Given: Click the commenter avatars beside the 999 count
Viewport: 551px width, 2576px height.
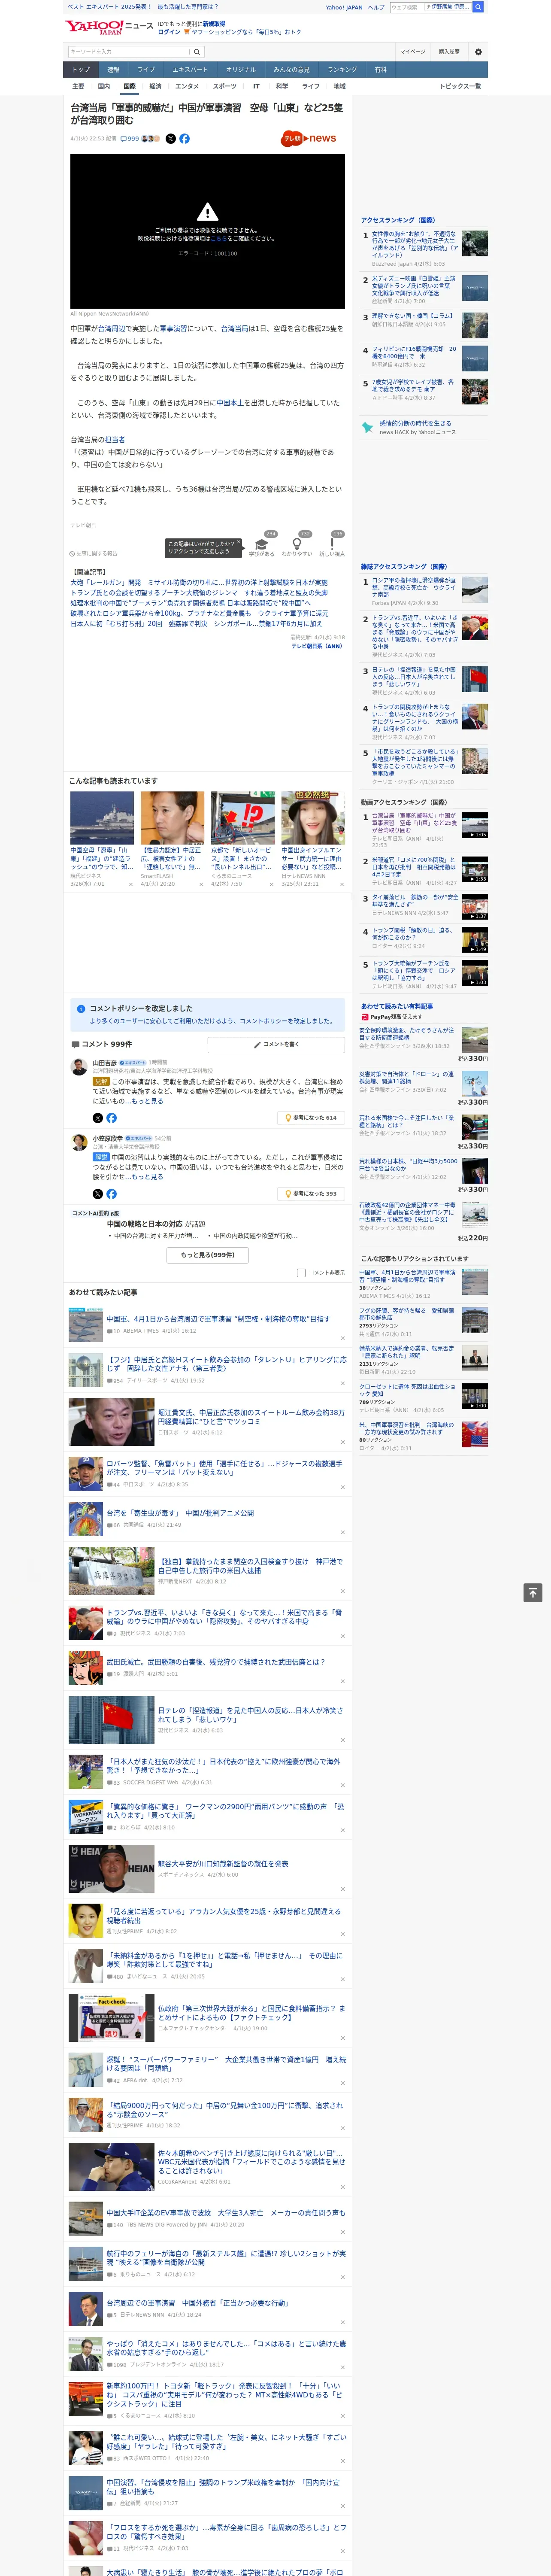Looking at the screenshot, I should pos(150,139).
